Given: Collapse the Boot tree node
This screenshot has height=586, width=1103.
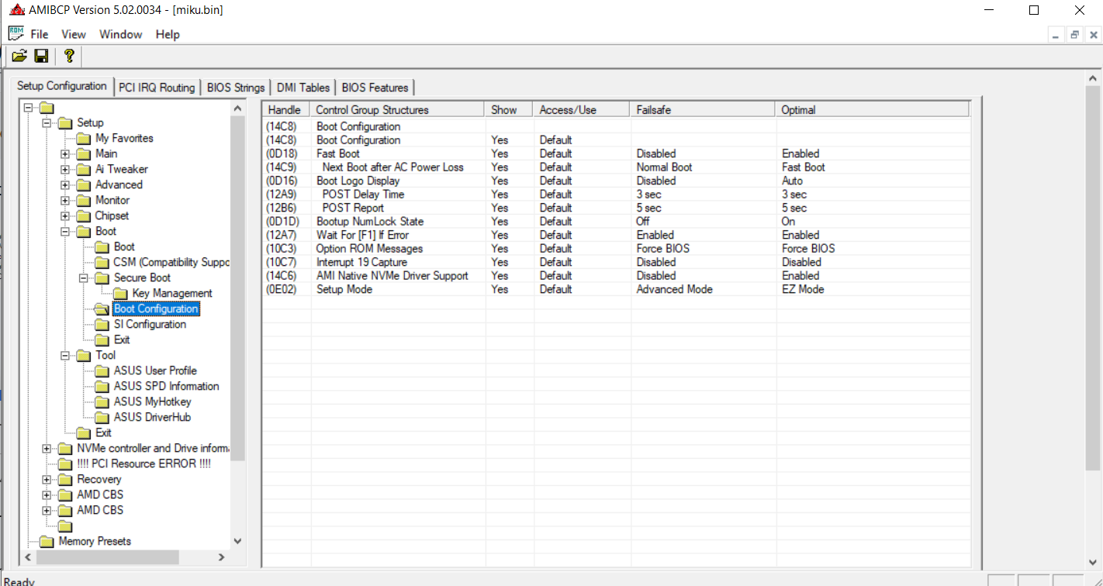Looking at the screenshot, I should pos(66,231).
